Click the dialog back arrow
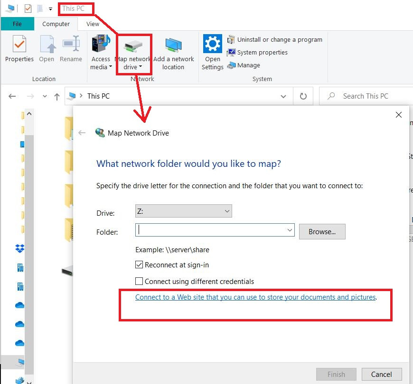 [x=82, y=133]
